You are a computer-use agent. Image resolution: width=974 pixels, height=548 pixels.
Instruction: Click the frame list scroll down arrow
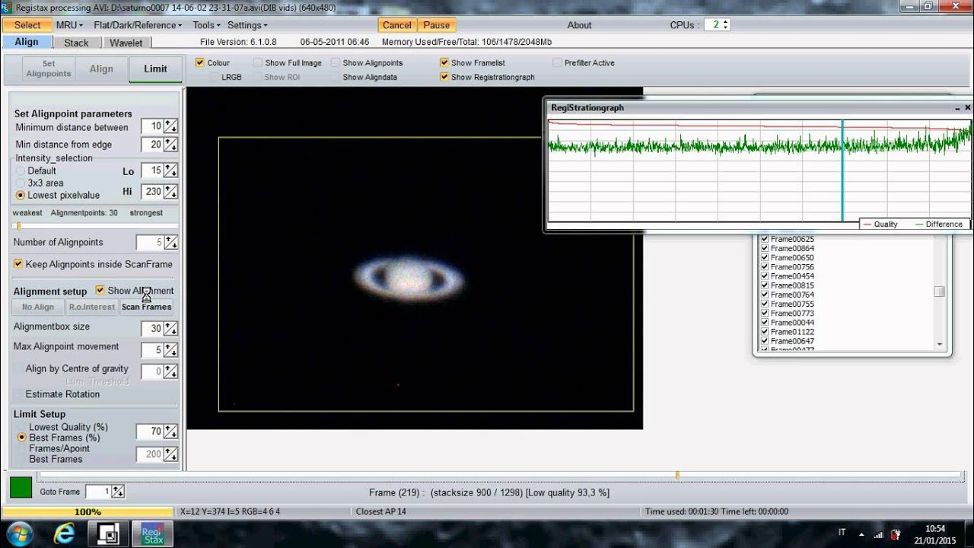pyautogui.click(x=940, y=345)
